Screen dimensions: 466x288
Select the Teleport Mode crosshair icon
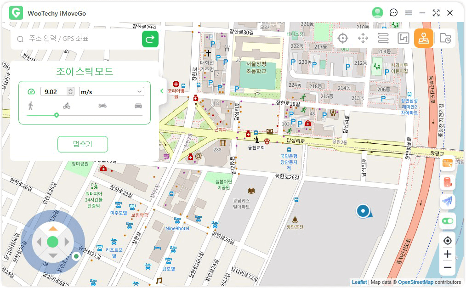tap(342, 38)
